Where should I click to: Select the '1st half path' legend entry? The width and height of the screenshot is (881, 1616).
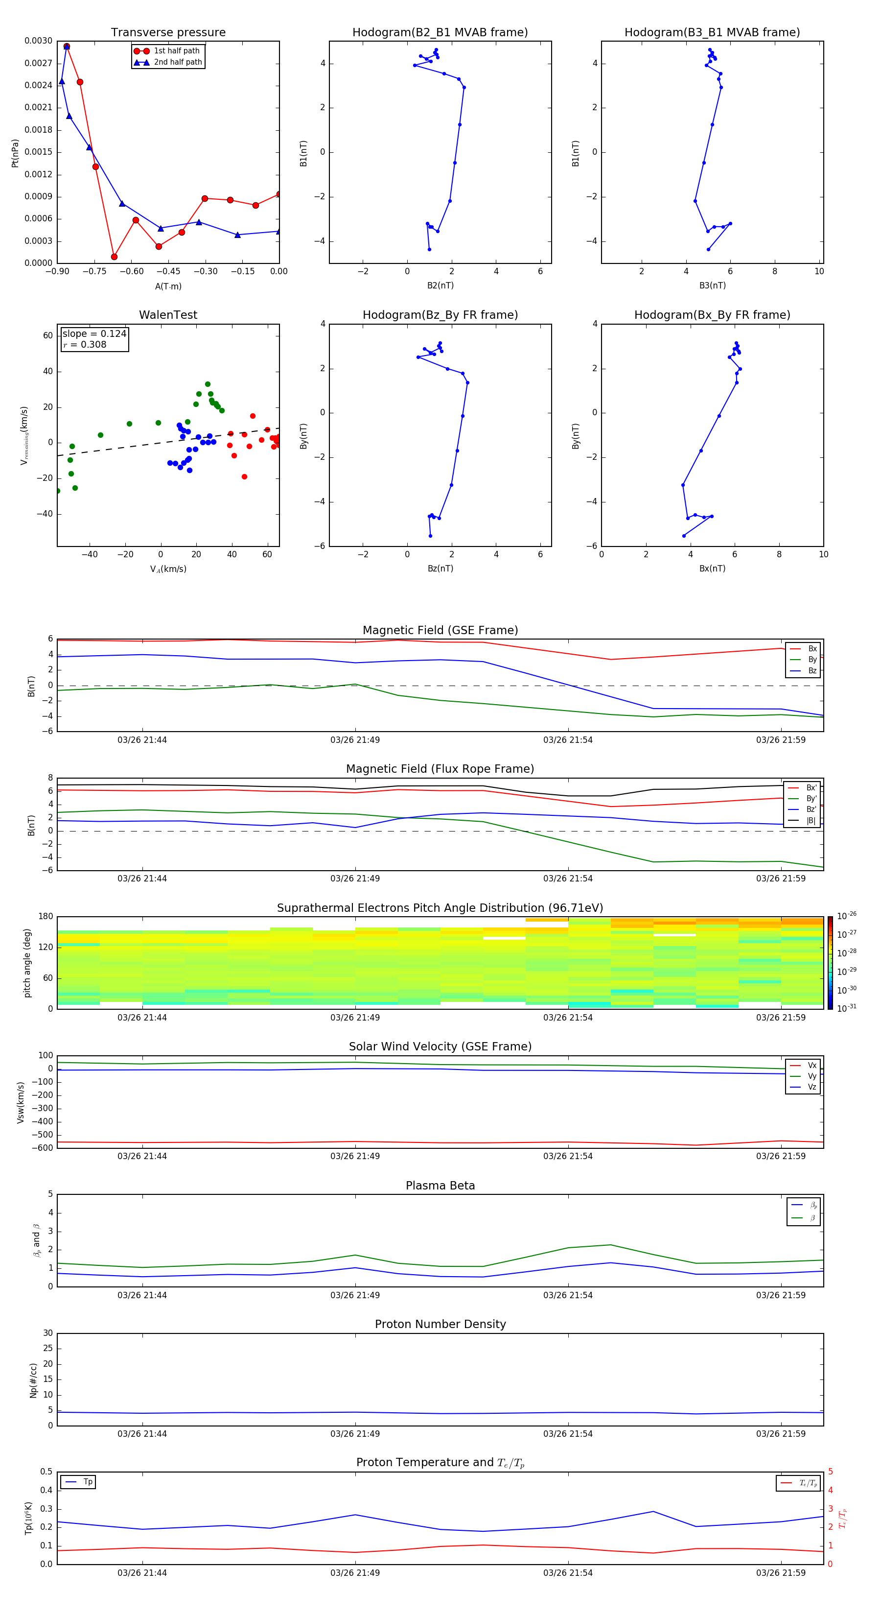(167, 51)
